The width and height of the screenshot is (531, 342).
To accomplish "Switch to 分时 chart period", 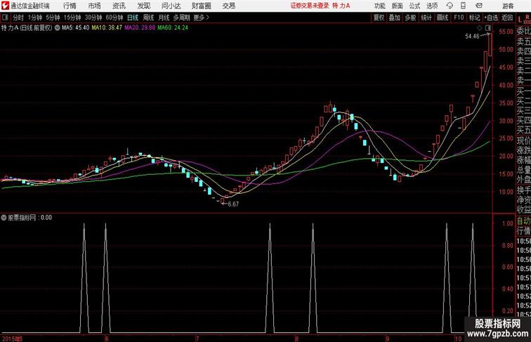I will 18,18.
